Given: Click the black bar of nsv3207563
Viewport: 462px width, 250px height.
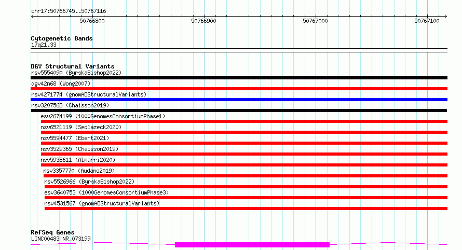Looking at the screenshot, I should tap(239, 110).
